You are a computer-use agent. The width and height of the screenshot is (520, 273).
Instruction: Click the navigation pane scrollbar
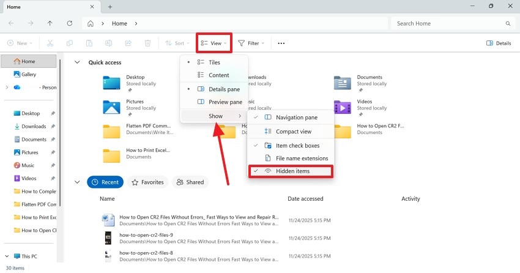click(60, 133)
